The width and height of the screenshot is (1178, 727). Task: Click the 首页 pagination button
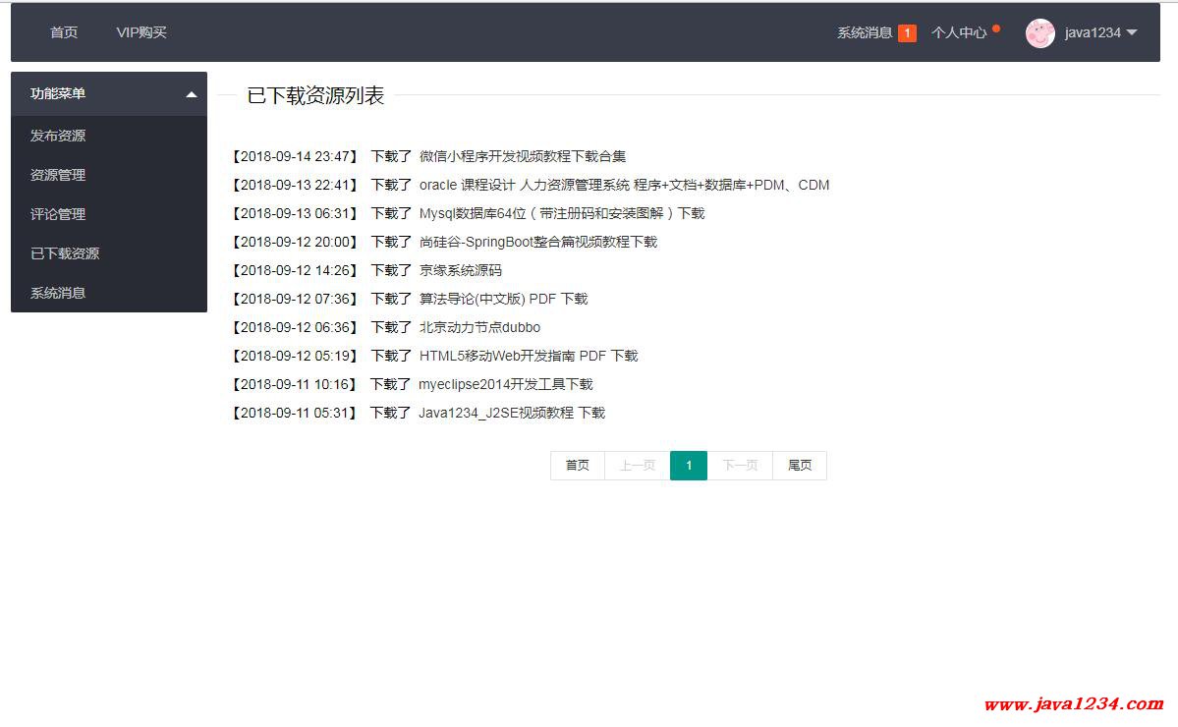[x=577, y=466]
